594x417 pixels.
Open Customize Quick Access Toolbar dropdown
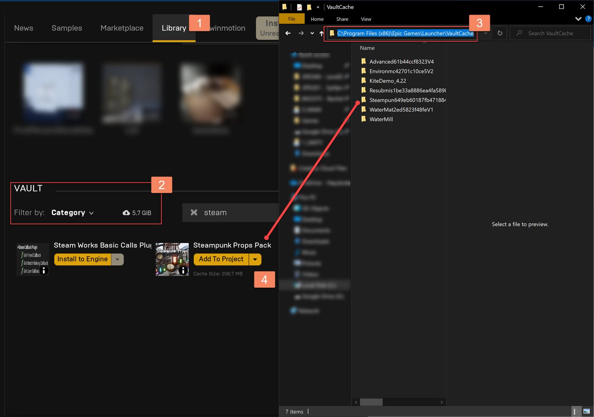pos(318,7)
